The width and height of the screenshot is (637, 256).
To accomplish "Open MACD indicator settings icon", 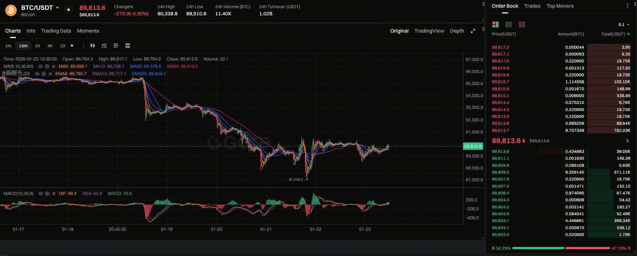I will coord(47,194).
